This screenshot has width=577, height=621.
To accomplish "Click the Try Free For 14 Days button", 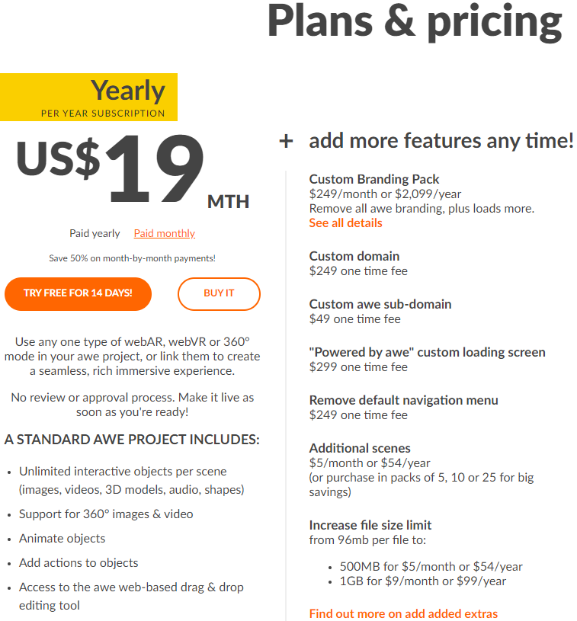I will pos(78,294).
